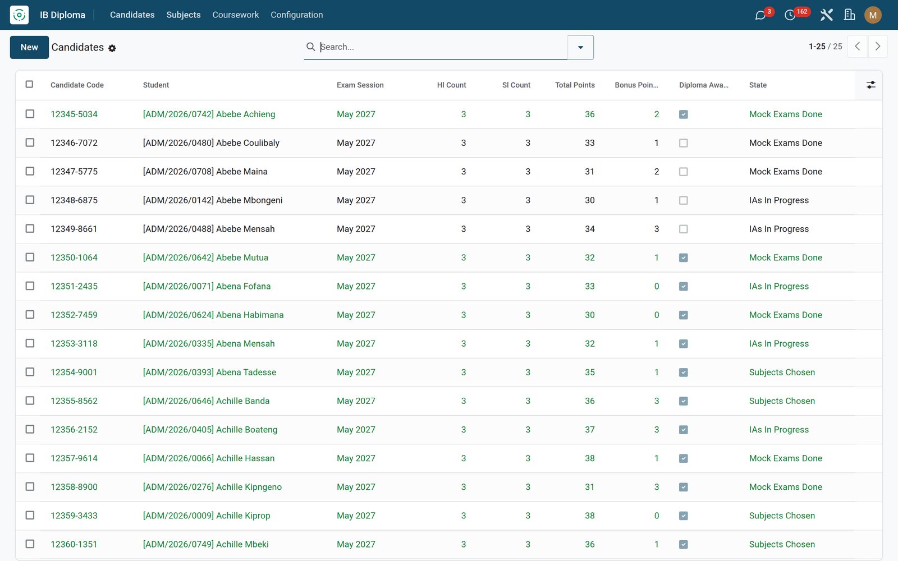Open the Configuration menu
The image size is (898, 561).
[x=297, y=15]
